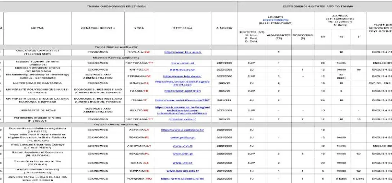Screen dimensions: 392x183
Task: Follow the www.wsh.pl link
Action: (x=183, y=154)
